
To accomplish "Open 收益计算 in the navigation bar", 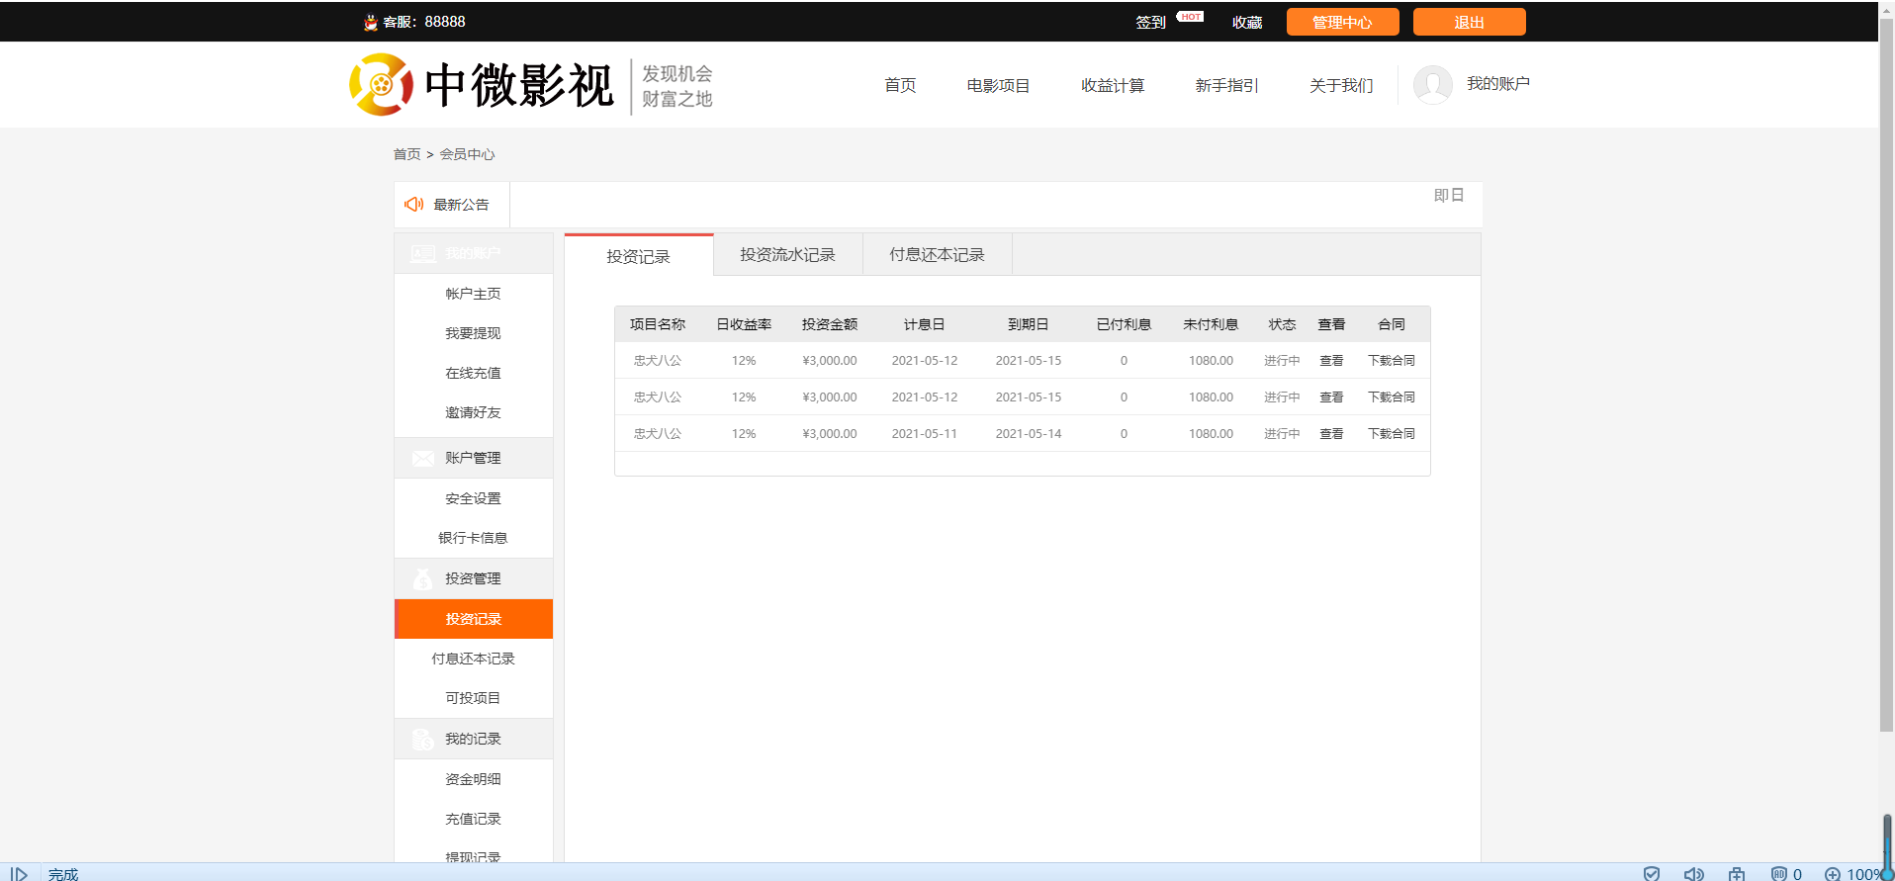I will (x=1113, y=86).
